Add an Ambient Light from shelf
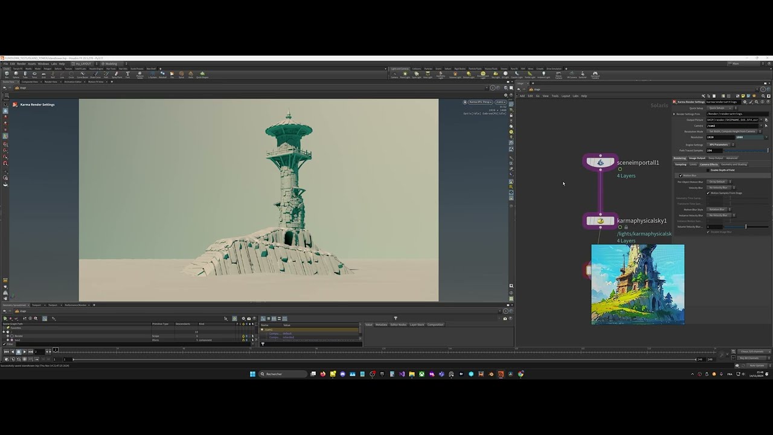 point(544,74)
